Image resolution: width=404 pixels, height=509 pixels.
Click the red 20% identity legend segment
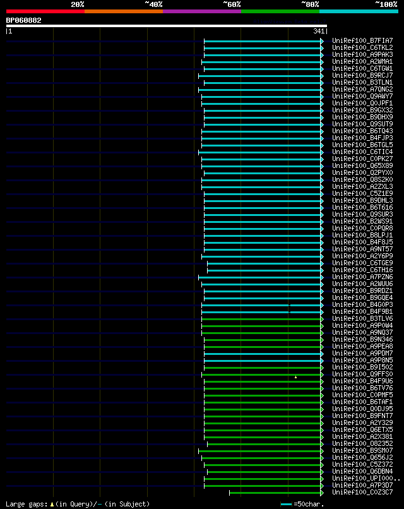coord(45,11)
